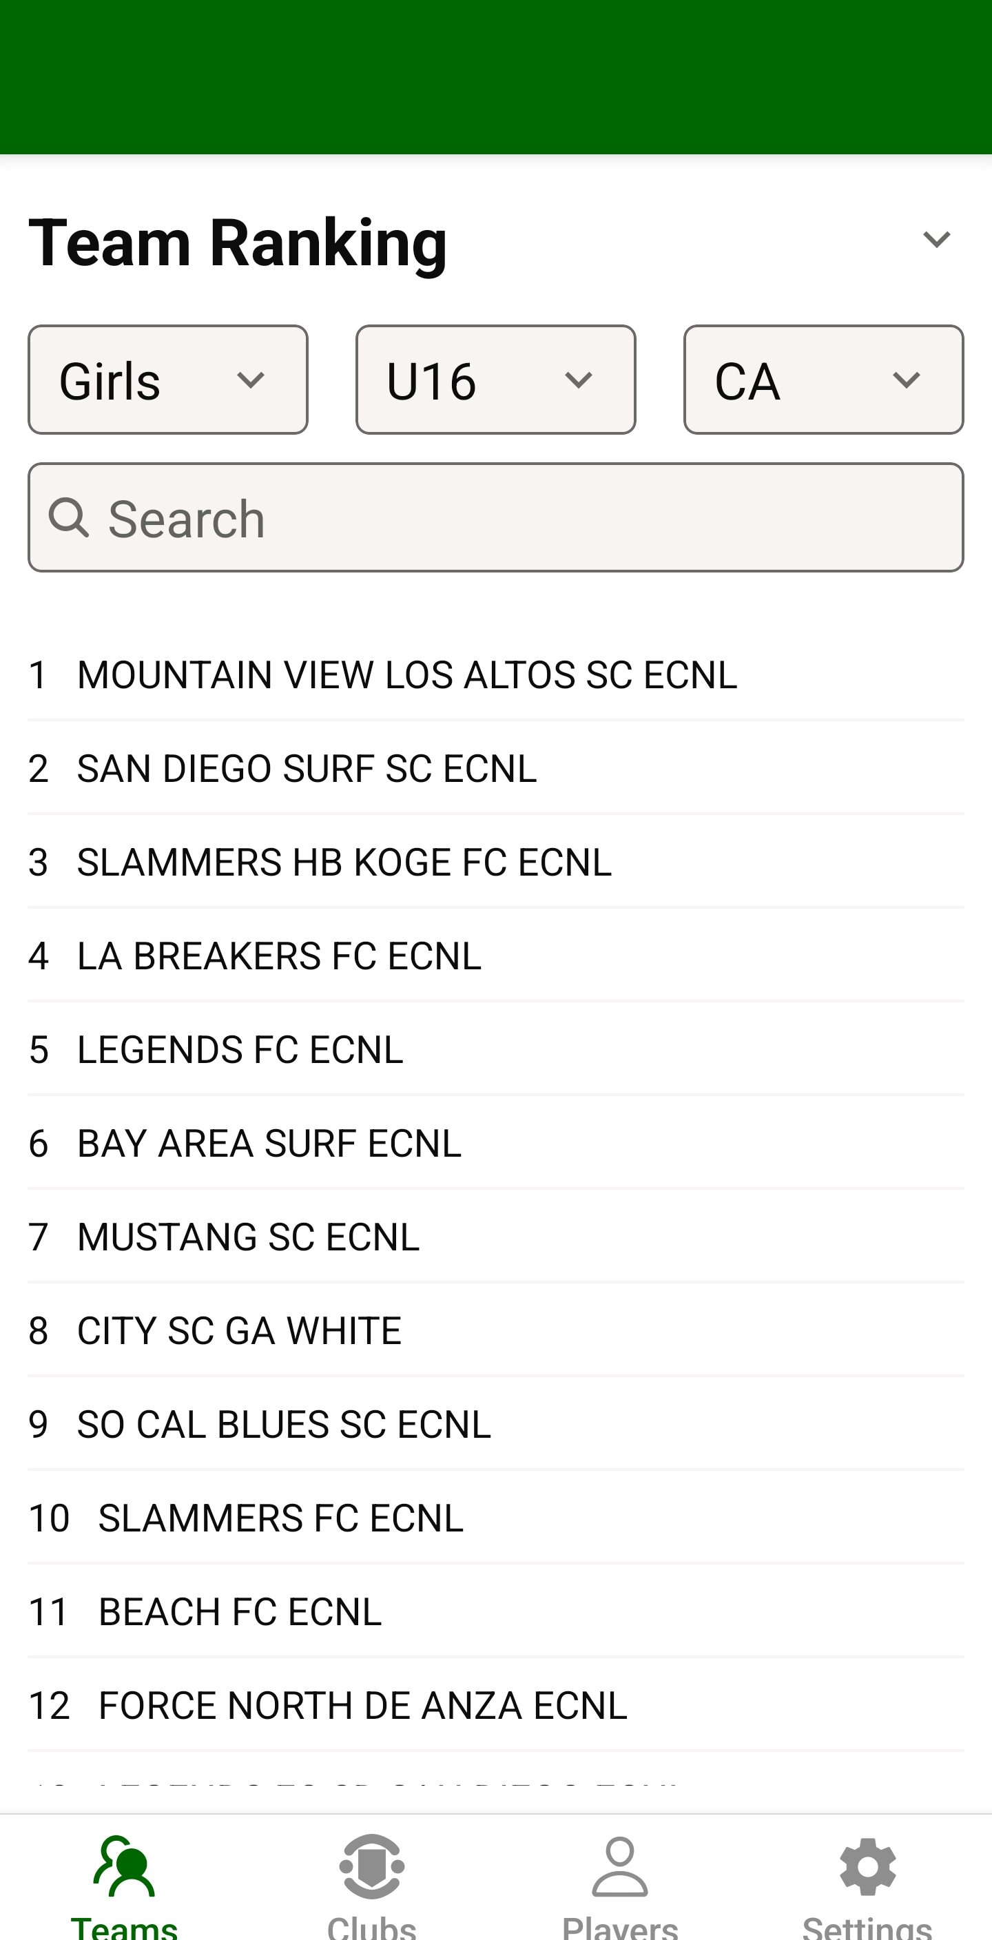Open the U16 age group dropdown

tap(495, 380)
